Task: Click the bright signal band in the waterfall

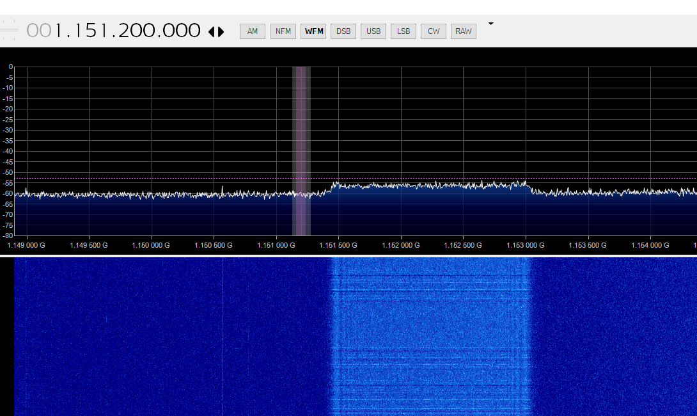Action: click(431, 337)
